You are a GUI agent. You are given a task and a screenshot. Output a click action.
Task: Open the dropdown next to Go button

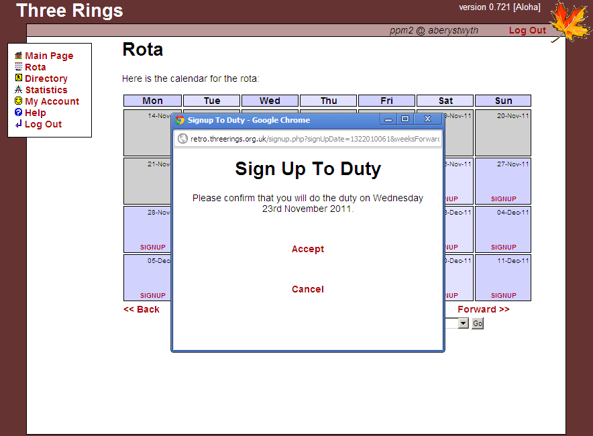(x=463, y=323)
